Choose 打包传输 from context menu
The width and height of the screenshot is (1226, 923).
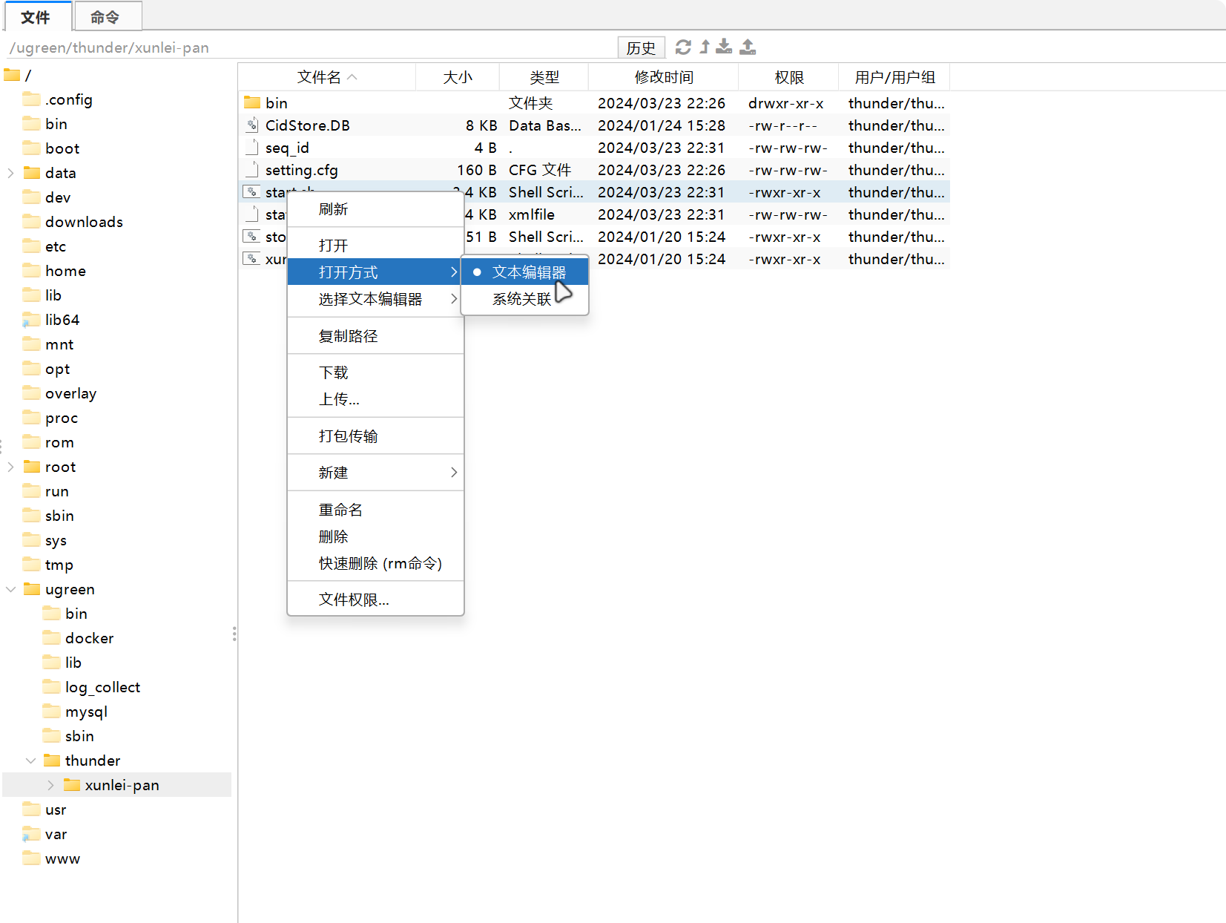(x=376, y=436)
